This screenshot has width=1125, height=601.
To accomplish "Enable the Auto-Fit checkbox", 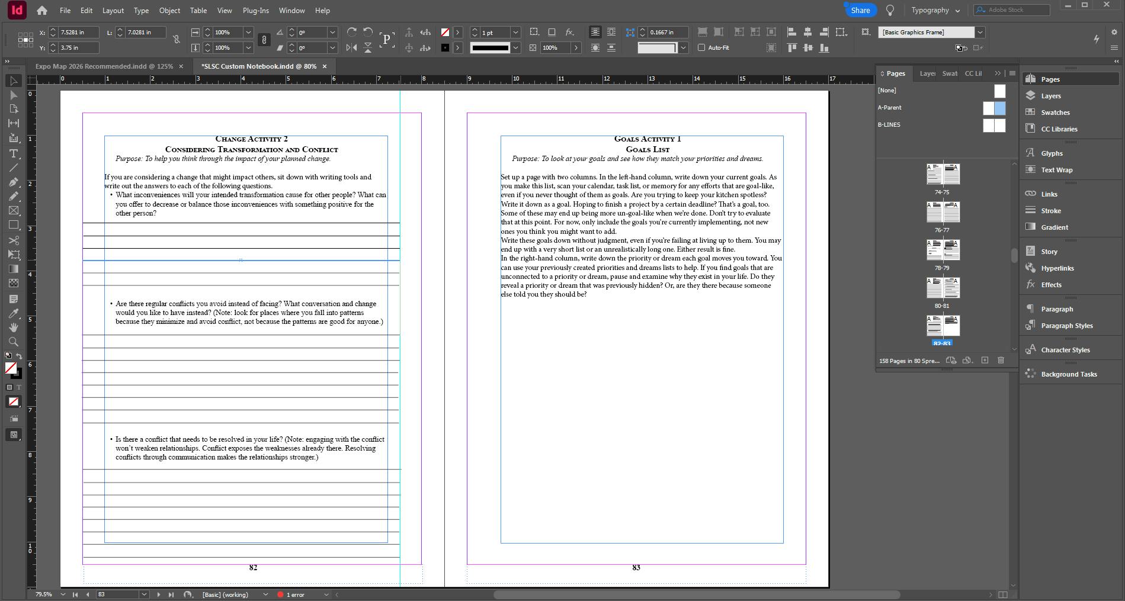I will 701,47.
